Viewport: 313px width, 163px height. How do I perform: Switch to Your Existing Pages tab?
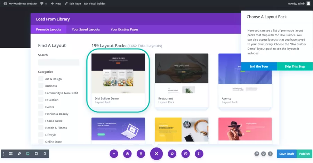[125, 29]
